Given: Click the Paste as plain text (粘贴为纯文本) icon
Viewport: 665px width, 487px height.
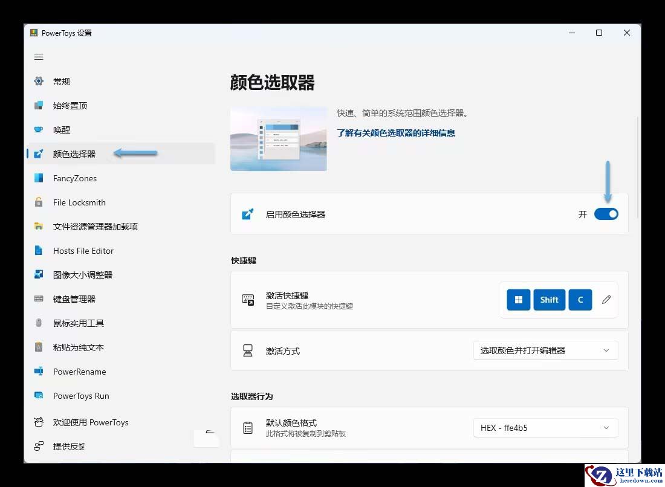Looking at the screenshot, I should [x=39, y=347].
